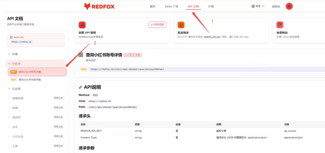The image size is (325, 153).
Task: Go to the 首页 tab
Action: pos(152,6)
